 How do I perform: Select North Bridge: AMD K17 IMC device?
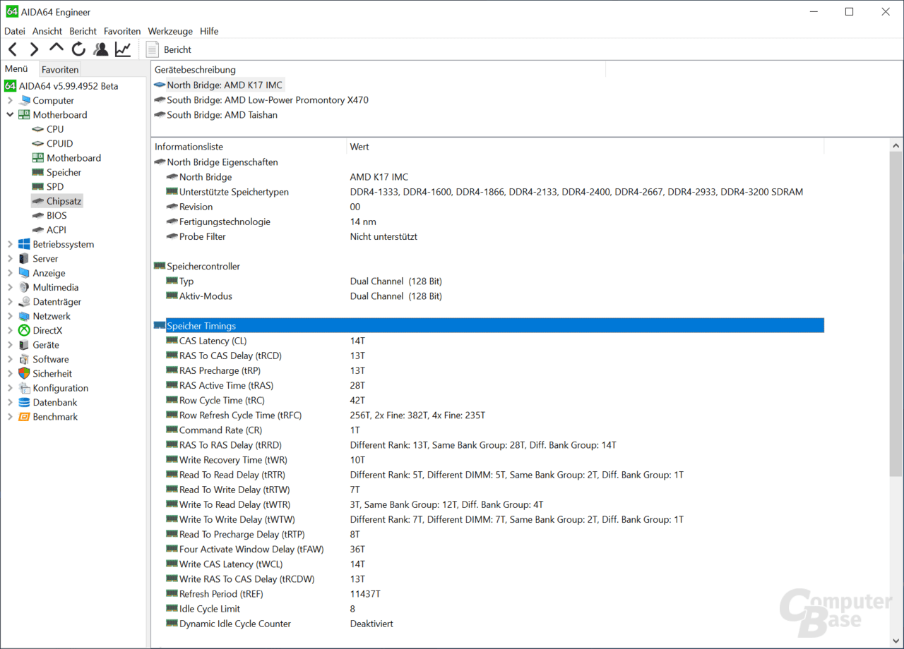coord(218,85)
